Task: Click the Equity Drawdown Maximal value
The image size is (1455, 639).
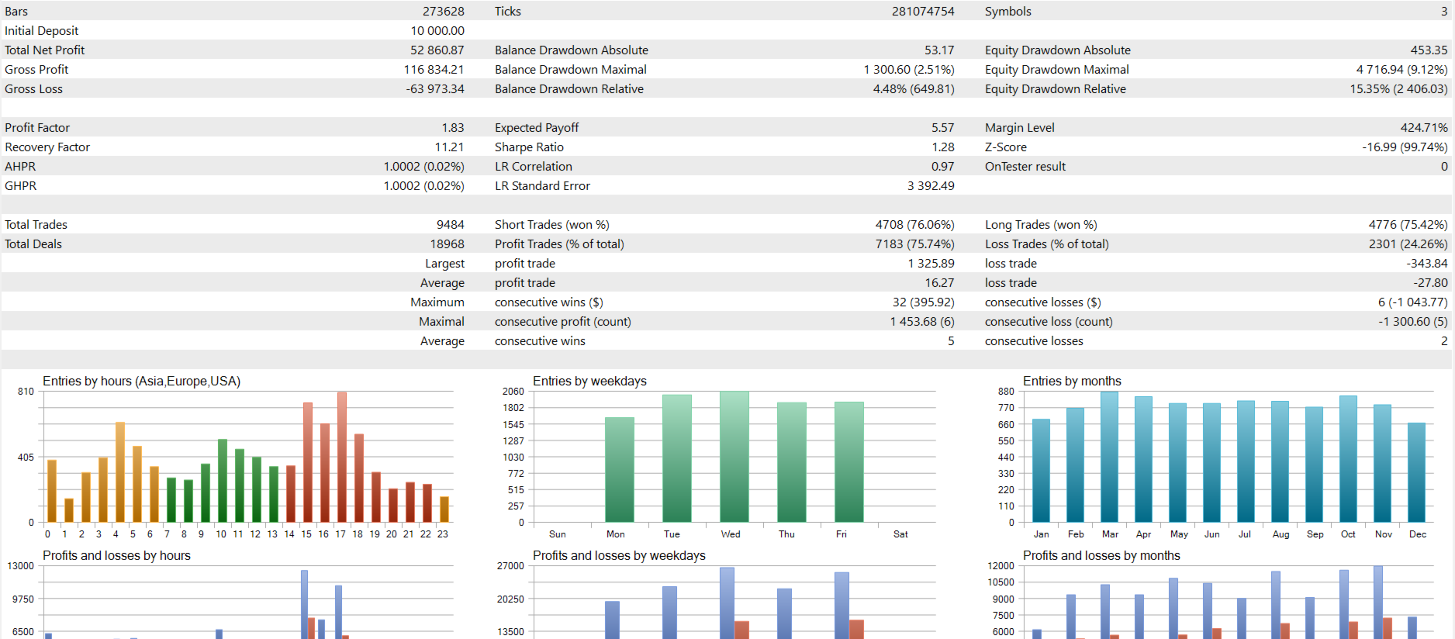Action: (x=1401, y=70)
